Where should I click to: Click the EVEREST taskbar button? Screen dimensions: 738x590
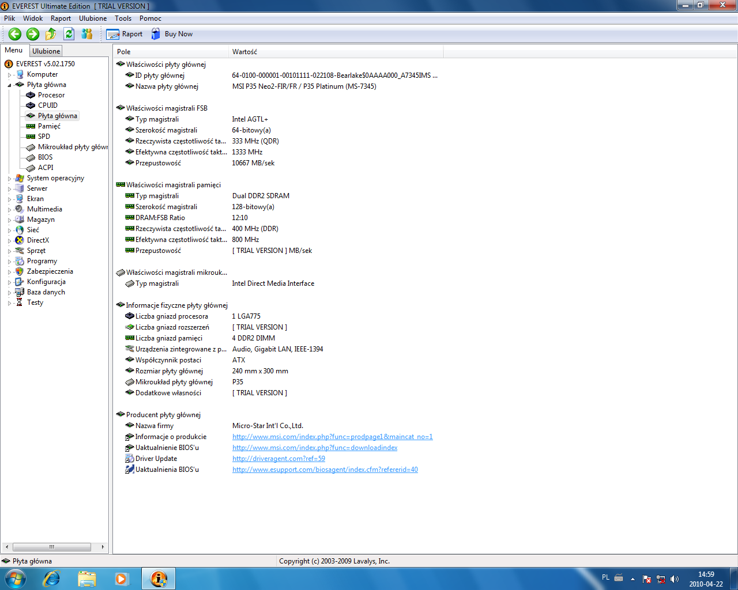[x=159, y=578]
